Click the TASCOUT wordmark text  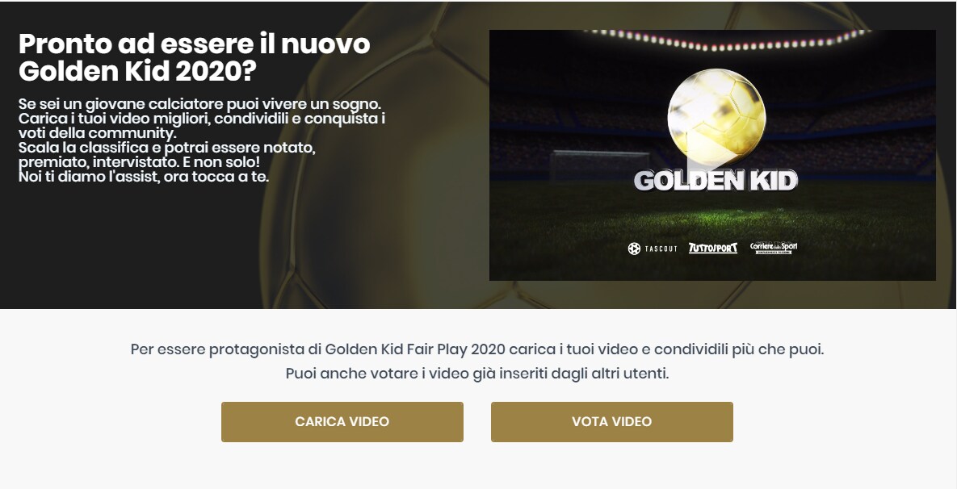(x=661, y=249)
